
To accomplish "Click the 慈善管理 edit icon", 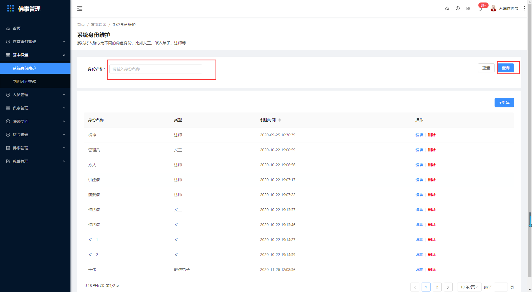I will pos(8,161).
